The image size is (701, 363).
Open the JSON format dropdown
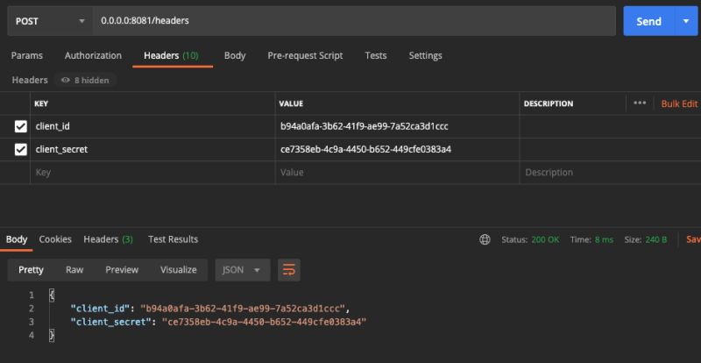pyautogui.click(x=243, y=270)
